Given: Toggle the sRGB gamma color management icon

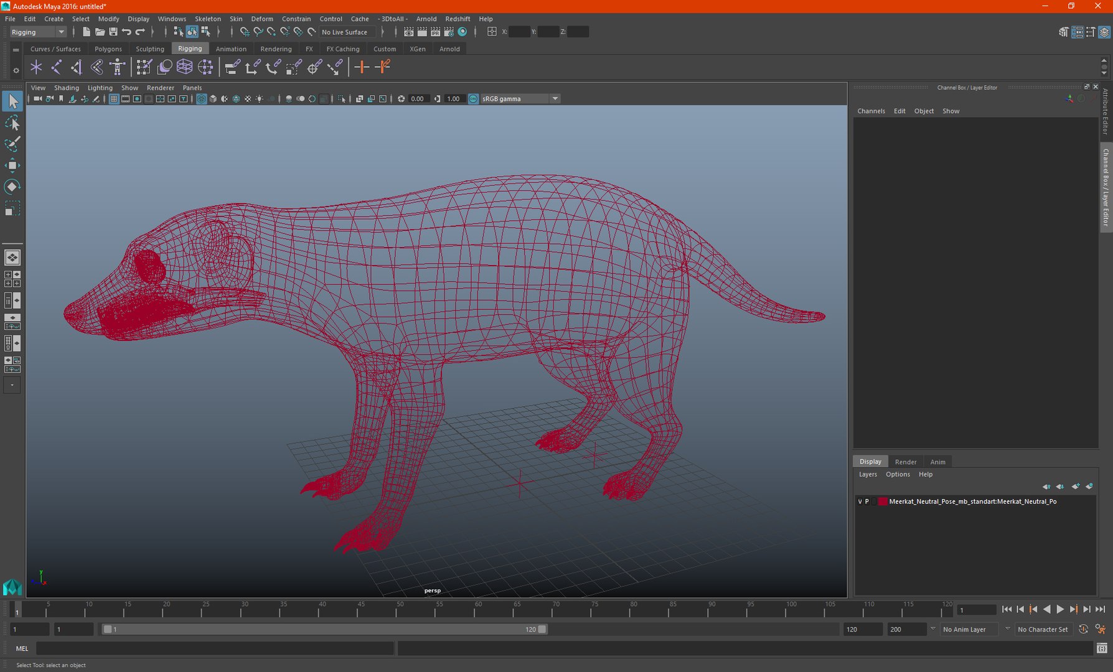Looking at the screenshot, I should pyautogui.click(x=473, y=99).
